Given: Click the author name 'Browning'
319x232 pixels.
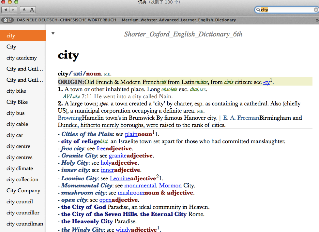Looking at the screenshot, I should pyautogui.click(x=70, y=118).
